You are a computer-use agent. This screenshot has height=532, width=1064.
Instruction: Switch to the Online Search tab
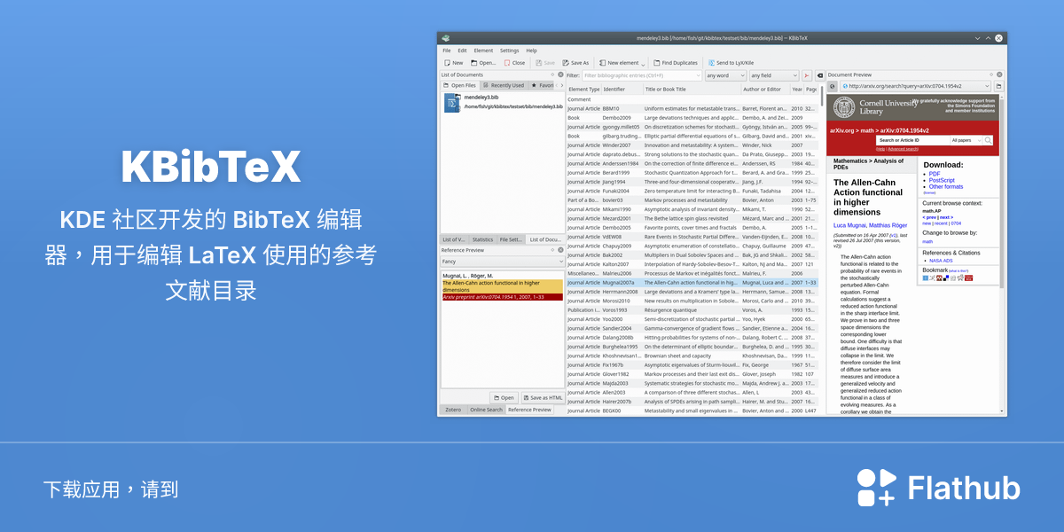click(x=486, y=410)
